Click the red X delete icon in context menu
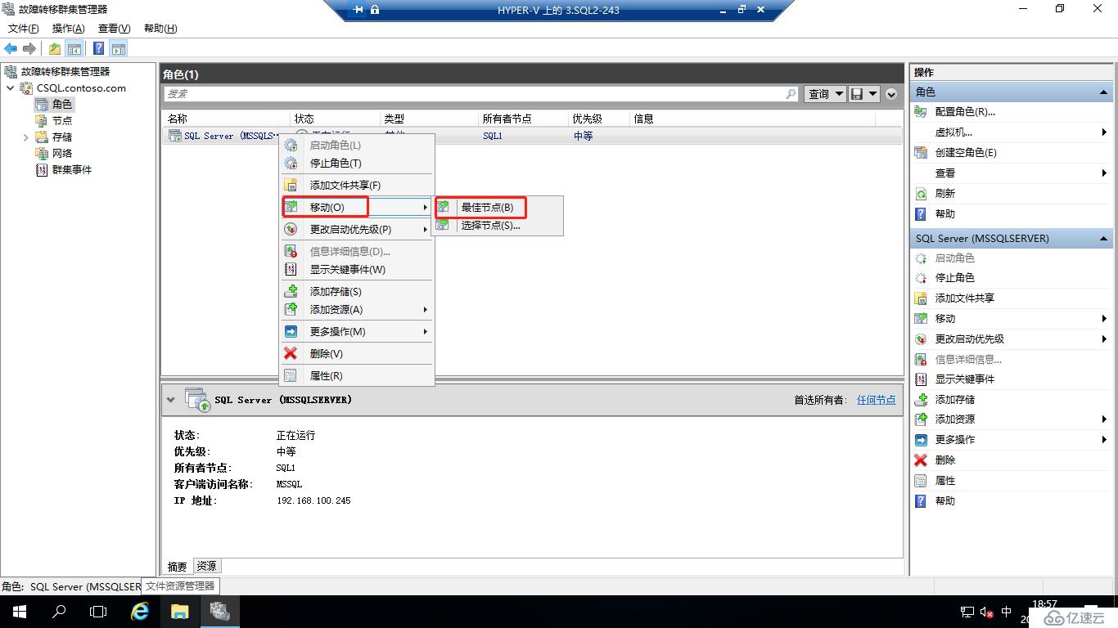 291,353
